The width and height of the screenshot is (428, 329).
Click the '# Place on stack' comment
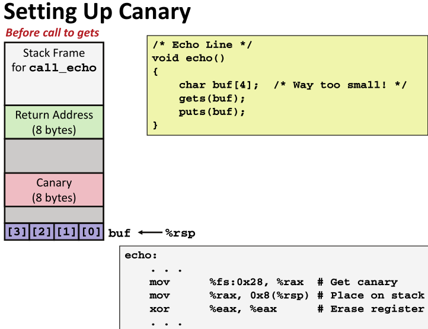click(371, 295)
